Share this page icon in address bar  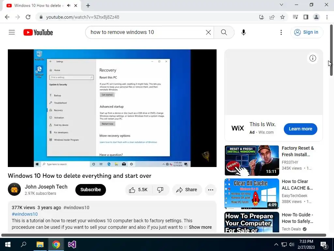[272, 17]
